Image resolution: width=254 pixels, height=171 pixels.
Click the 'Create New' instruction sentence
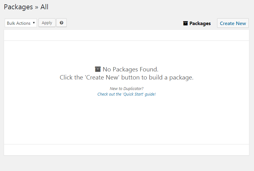126,77
